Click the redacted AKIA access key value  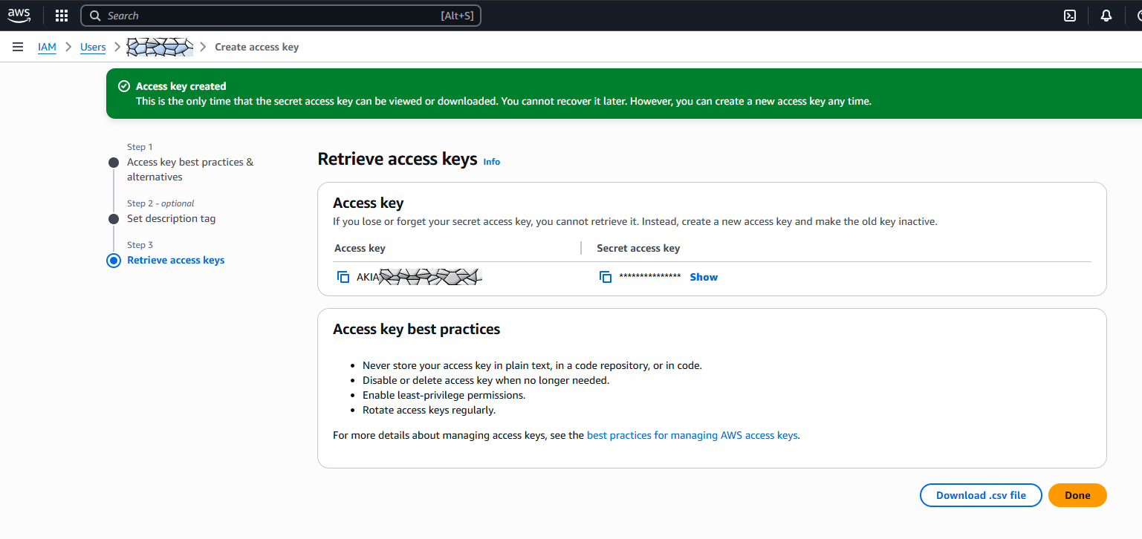click(420, 277)
